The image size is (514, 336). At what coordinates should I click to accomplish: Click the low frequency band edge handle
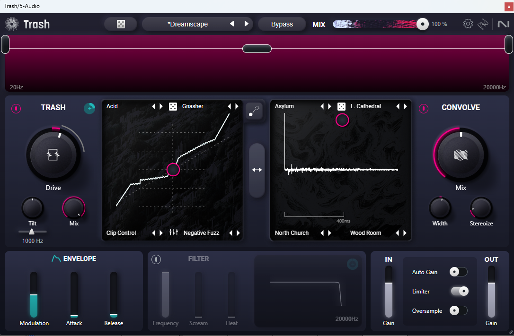pyautogui.click(x=5, y=44)
